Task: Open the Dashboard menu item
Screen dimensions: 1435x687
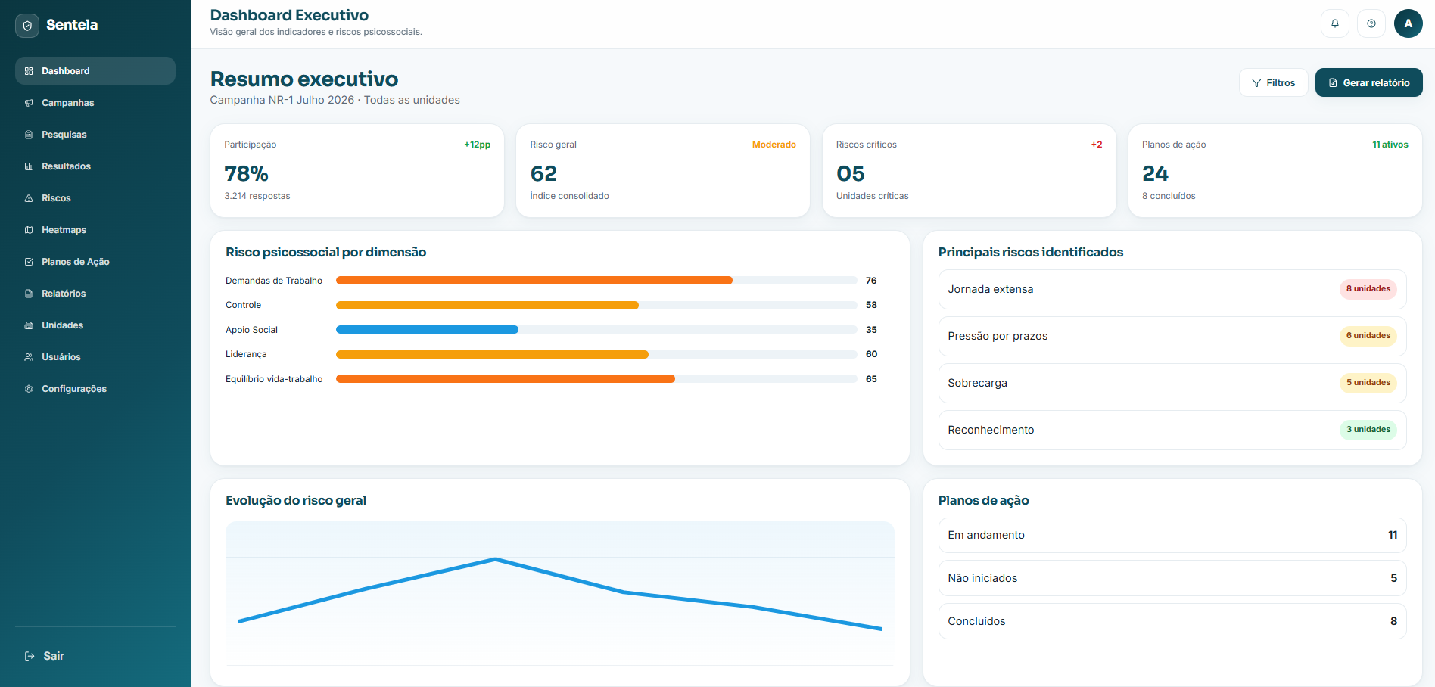Action: pos(95,71)
